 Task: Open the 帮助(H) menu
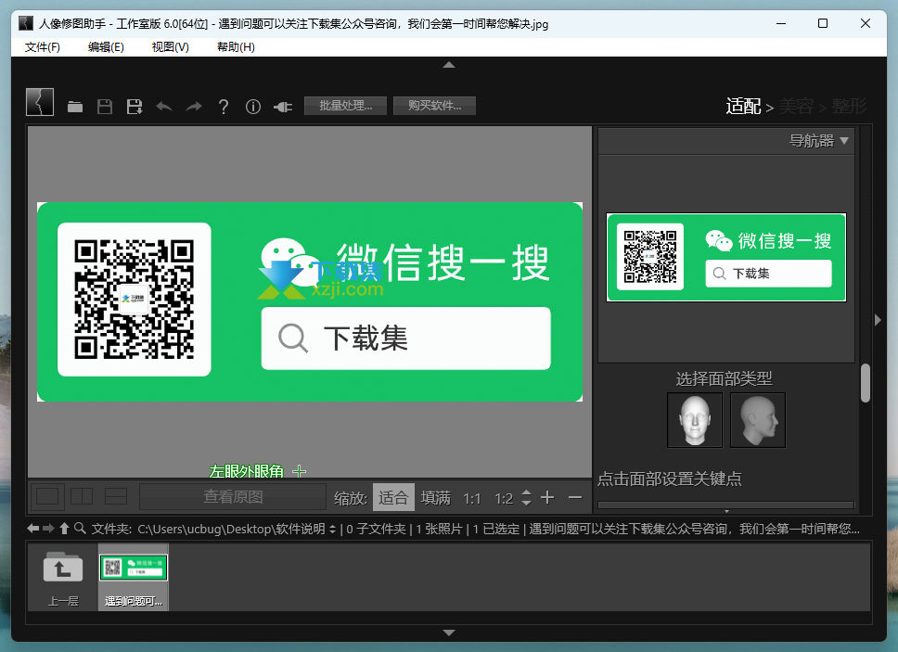[x=236, y=47]
